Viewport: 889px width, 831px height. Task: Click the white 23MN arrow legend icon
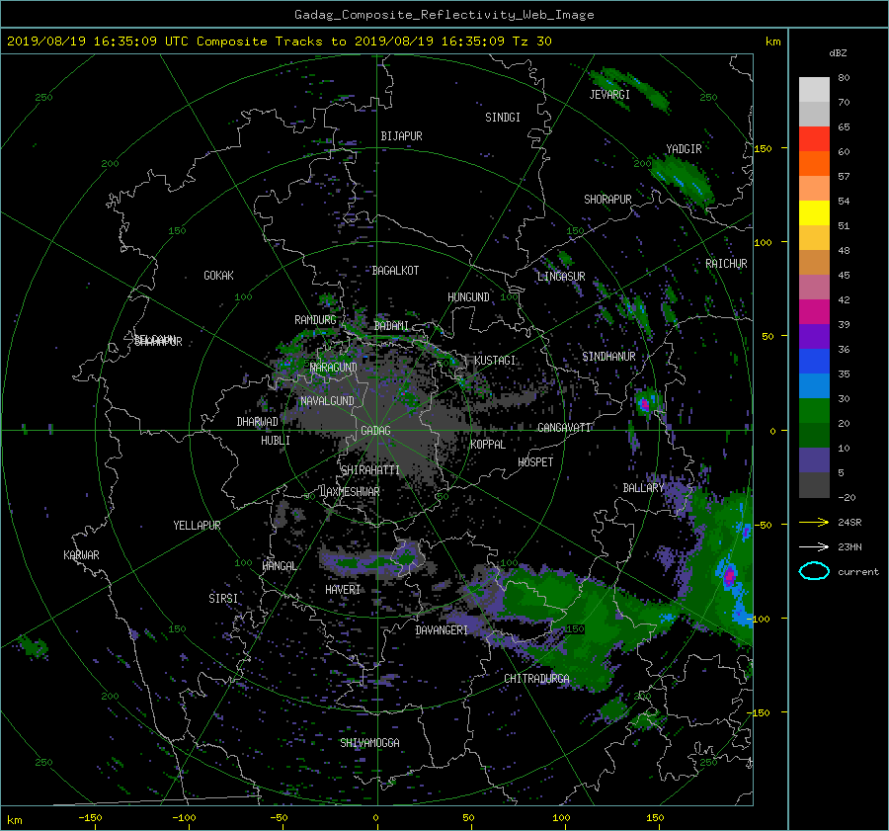pos(814,546)
